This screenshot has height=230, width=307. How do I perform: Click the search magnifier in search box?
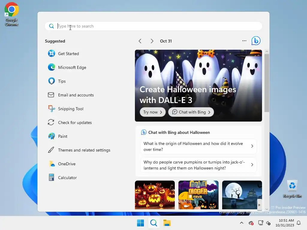[51, 26]
